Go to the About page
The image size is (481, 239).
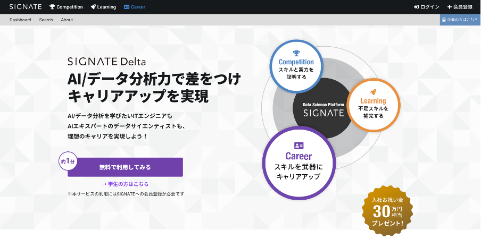point(67,20)
